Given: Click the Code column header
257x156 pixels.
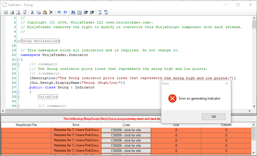Looking at the screenshot, I should (126, 125).
